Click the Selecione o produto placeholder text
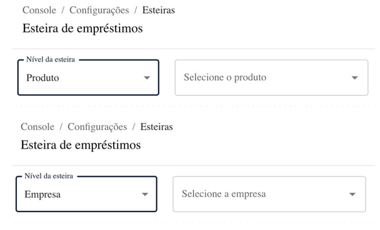 point(225,78)
